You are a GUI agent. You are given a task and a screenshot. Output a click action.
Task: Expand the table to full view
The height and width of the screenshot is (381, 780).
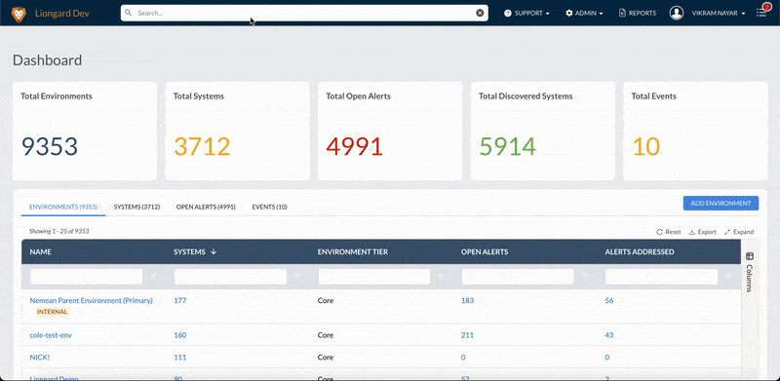[x=739, y=232]
